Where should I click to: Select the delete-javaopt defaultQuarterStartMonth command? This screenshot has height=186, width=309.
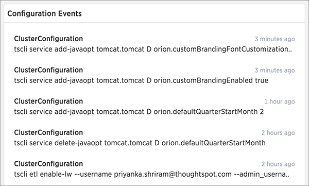(x=140, y=143)
